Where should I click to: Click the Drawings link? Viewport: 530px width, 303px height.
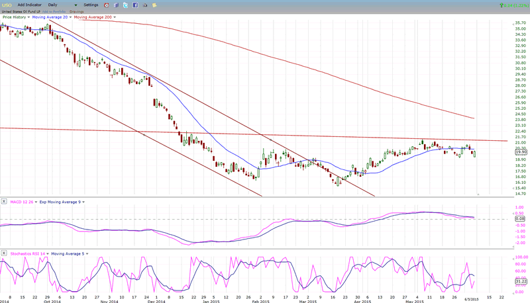pos(77,11)
